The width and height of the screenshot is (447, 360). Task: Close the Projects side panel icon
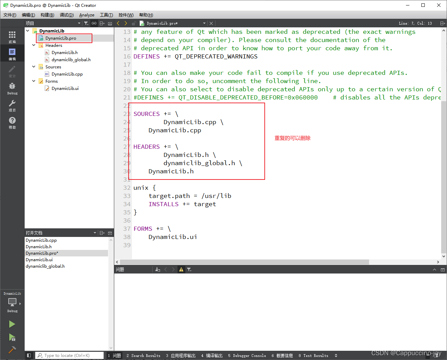click(x=110, y=23)
